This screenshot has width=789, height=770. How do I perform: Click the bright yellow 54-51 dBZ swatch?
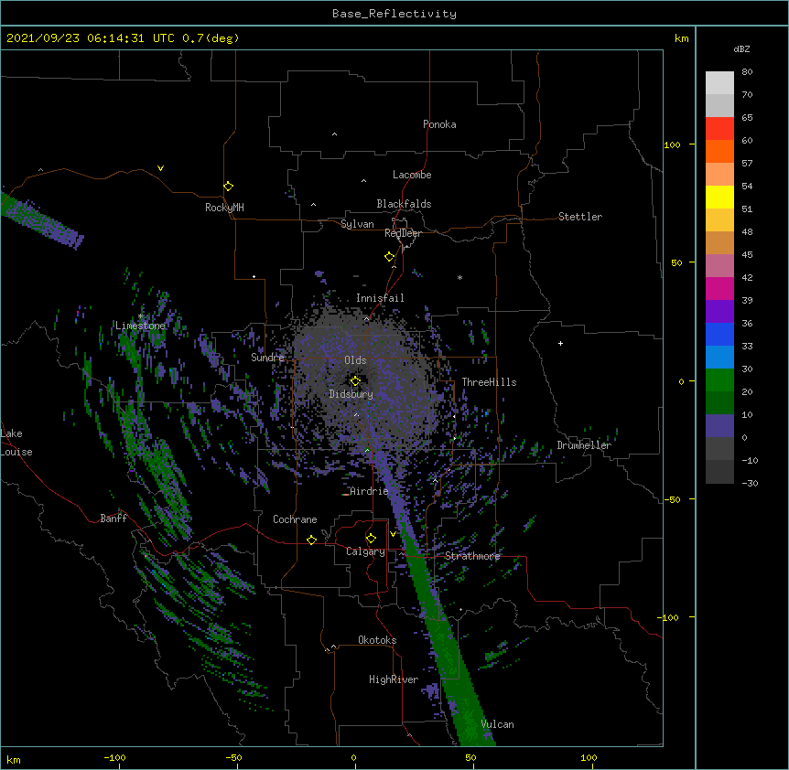click(719, 197)
